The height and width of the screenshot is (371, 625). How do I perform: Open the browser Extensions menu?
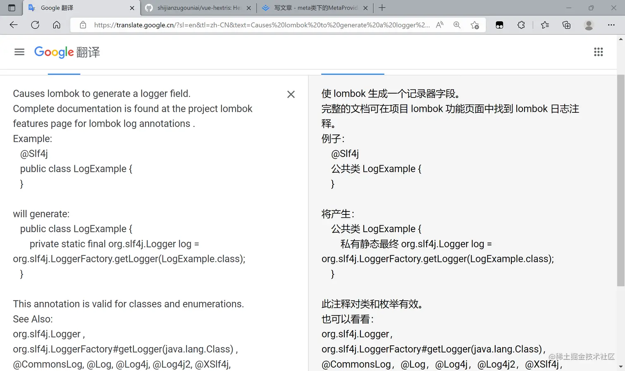[x=521, y=25]
